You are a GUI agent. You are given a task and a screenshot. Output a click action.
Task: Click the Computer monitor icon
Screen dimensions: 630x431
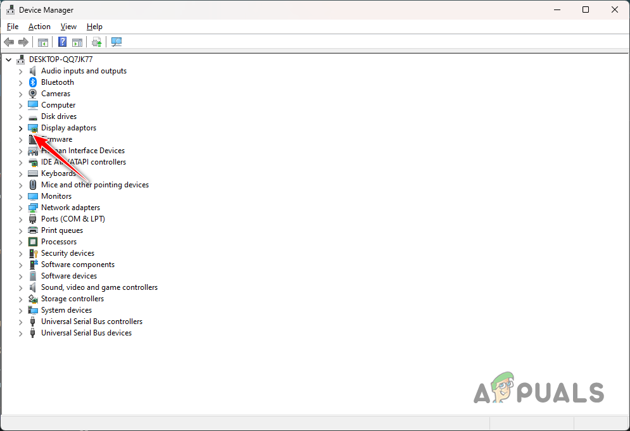[33, 105]
